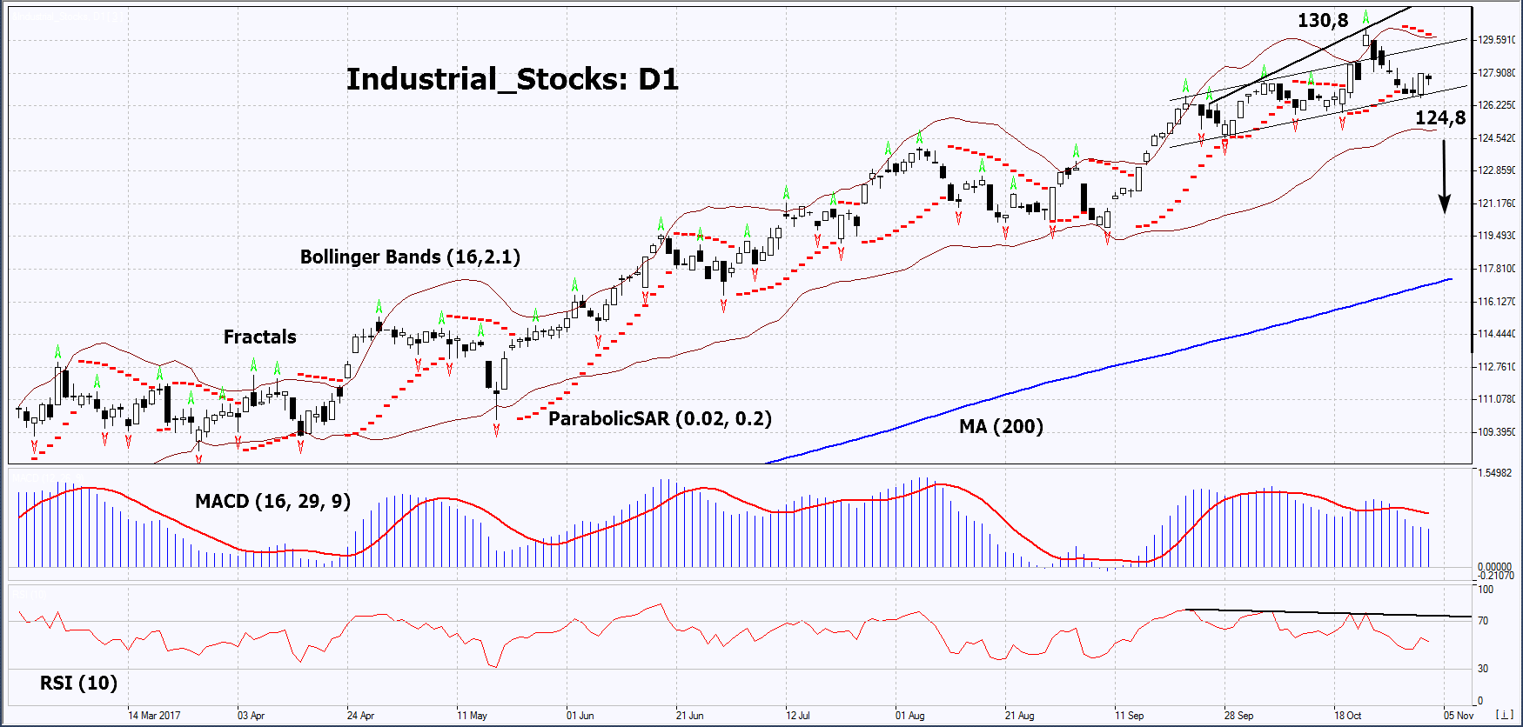
Task: Click the 03 Apr date label
Action: (251, 716)
